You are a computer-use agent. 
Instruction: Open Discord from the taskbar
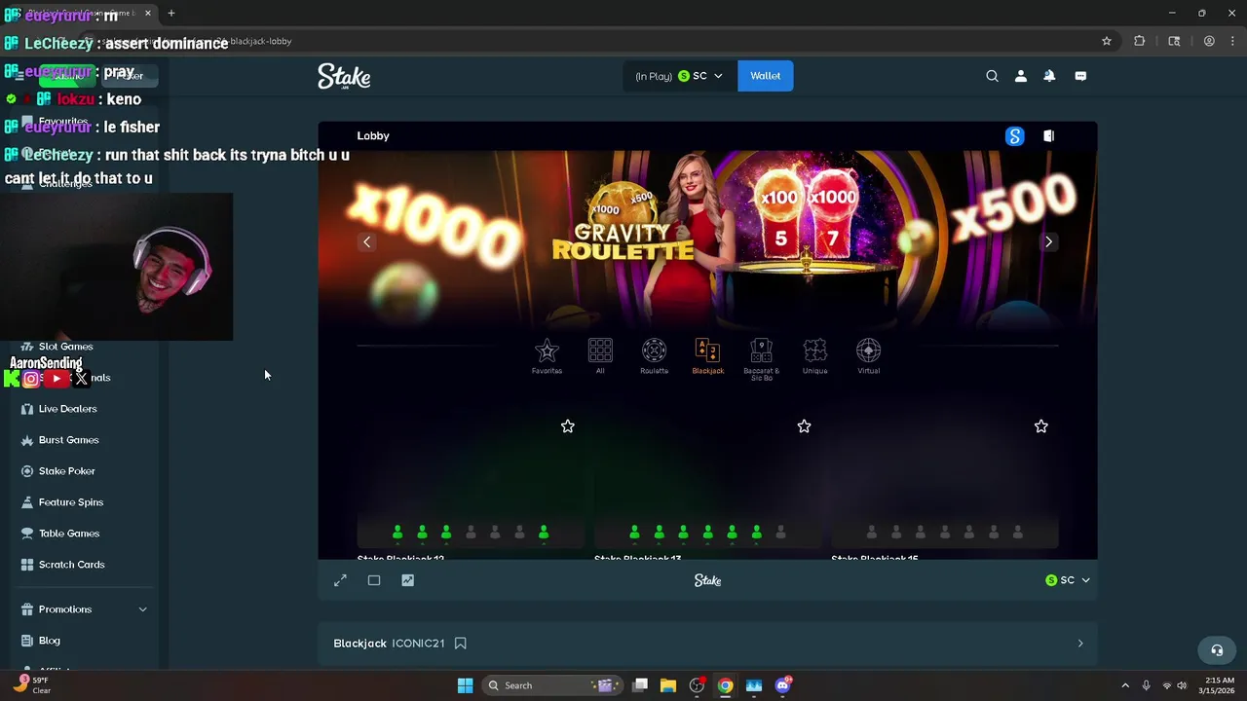782,685
